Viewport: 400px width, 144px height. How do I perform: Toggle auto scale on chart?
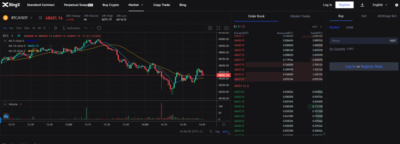[225, 131]
